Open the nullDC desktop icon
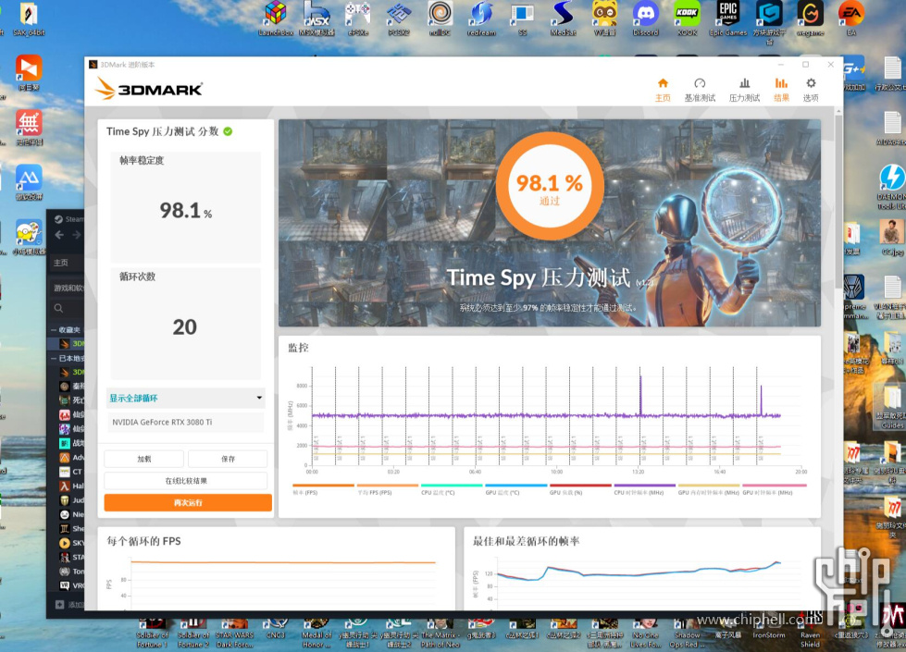This screenshot has height=652, width=906. coord(441,18)
